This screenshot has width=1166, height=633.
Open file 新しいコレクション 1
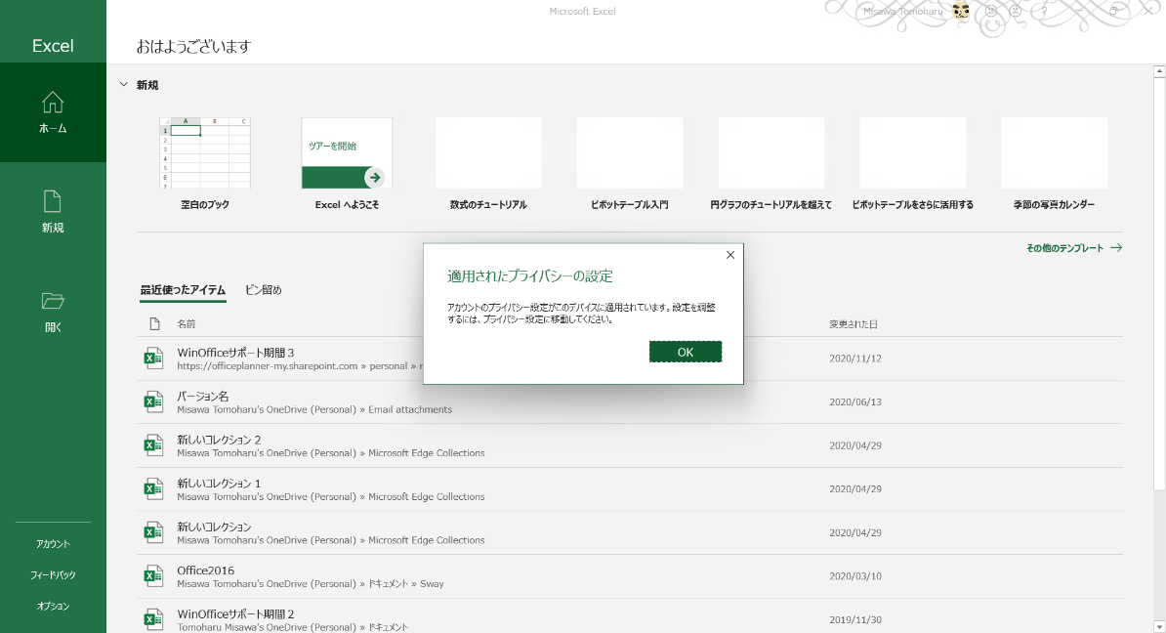click(219, 484)
